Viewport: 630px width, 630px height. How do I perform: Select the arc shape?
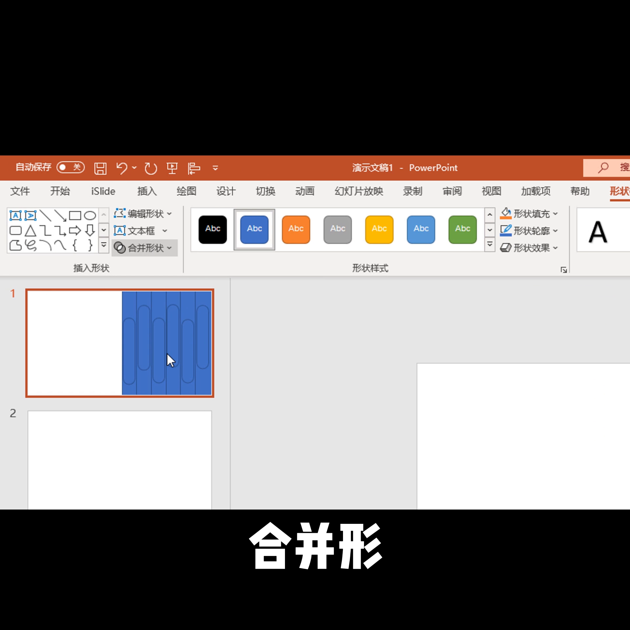click(45, 245)
